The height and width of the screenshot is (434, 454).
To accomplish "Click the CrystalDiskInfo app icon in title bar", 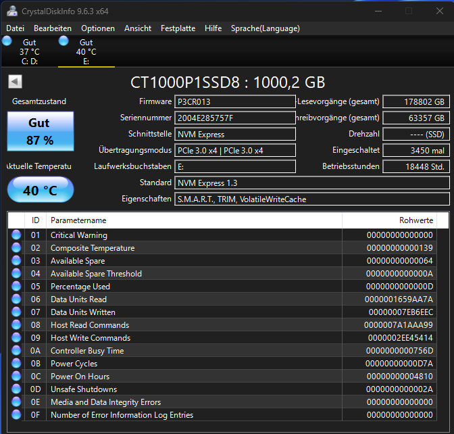I will [12, 11].
